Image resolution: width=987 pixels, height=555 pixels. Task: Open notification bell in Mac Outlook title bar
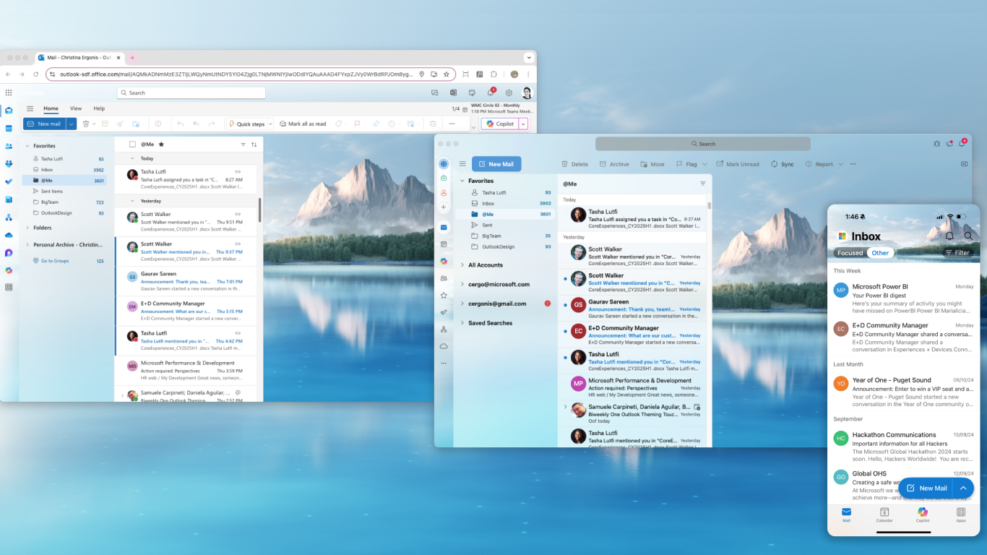[x=962, y=144]
